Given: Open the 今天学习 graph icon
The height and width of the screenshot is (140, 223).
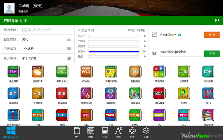Looking at the screenshot, I should point(69,49).
